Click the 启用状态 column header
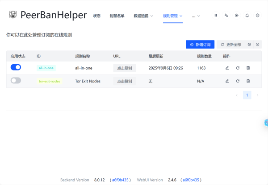This screenshot has width=268, height=185. point(18,56)
